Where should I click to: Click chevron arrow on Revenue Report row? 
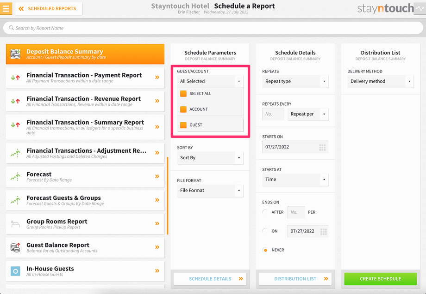pyautogui.click(x=157, y=101)
